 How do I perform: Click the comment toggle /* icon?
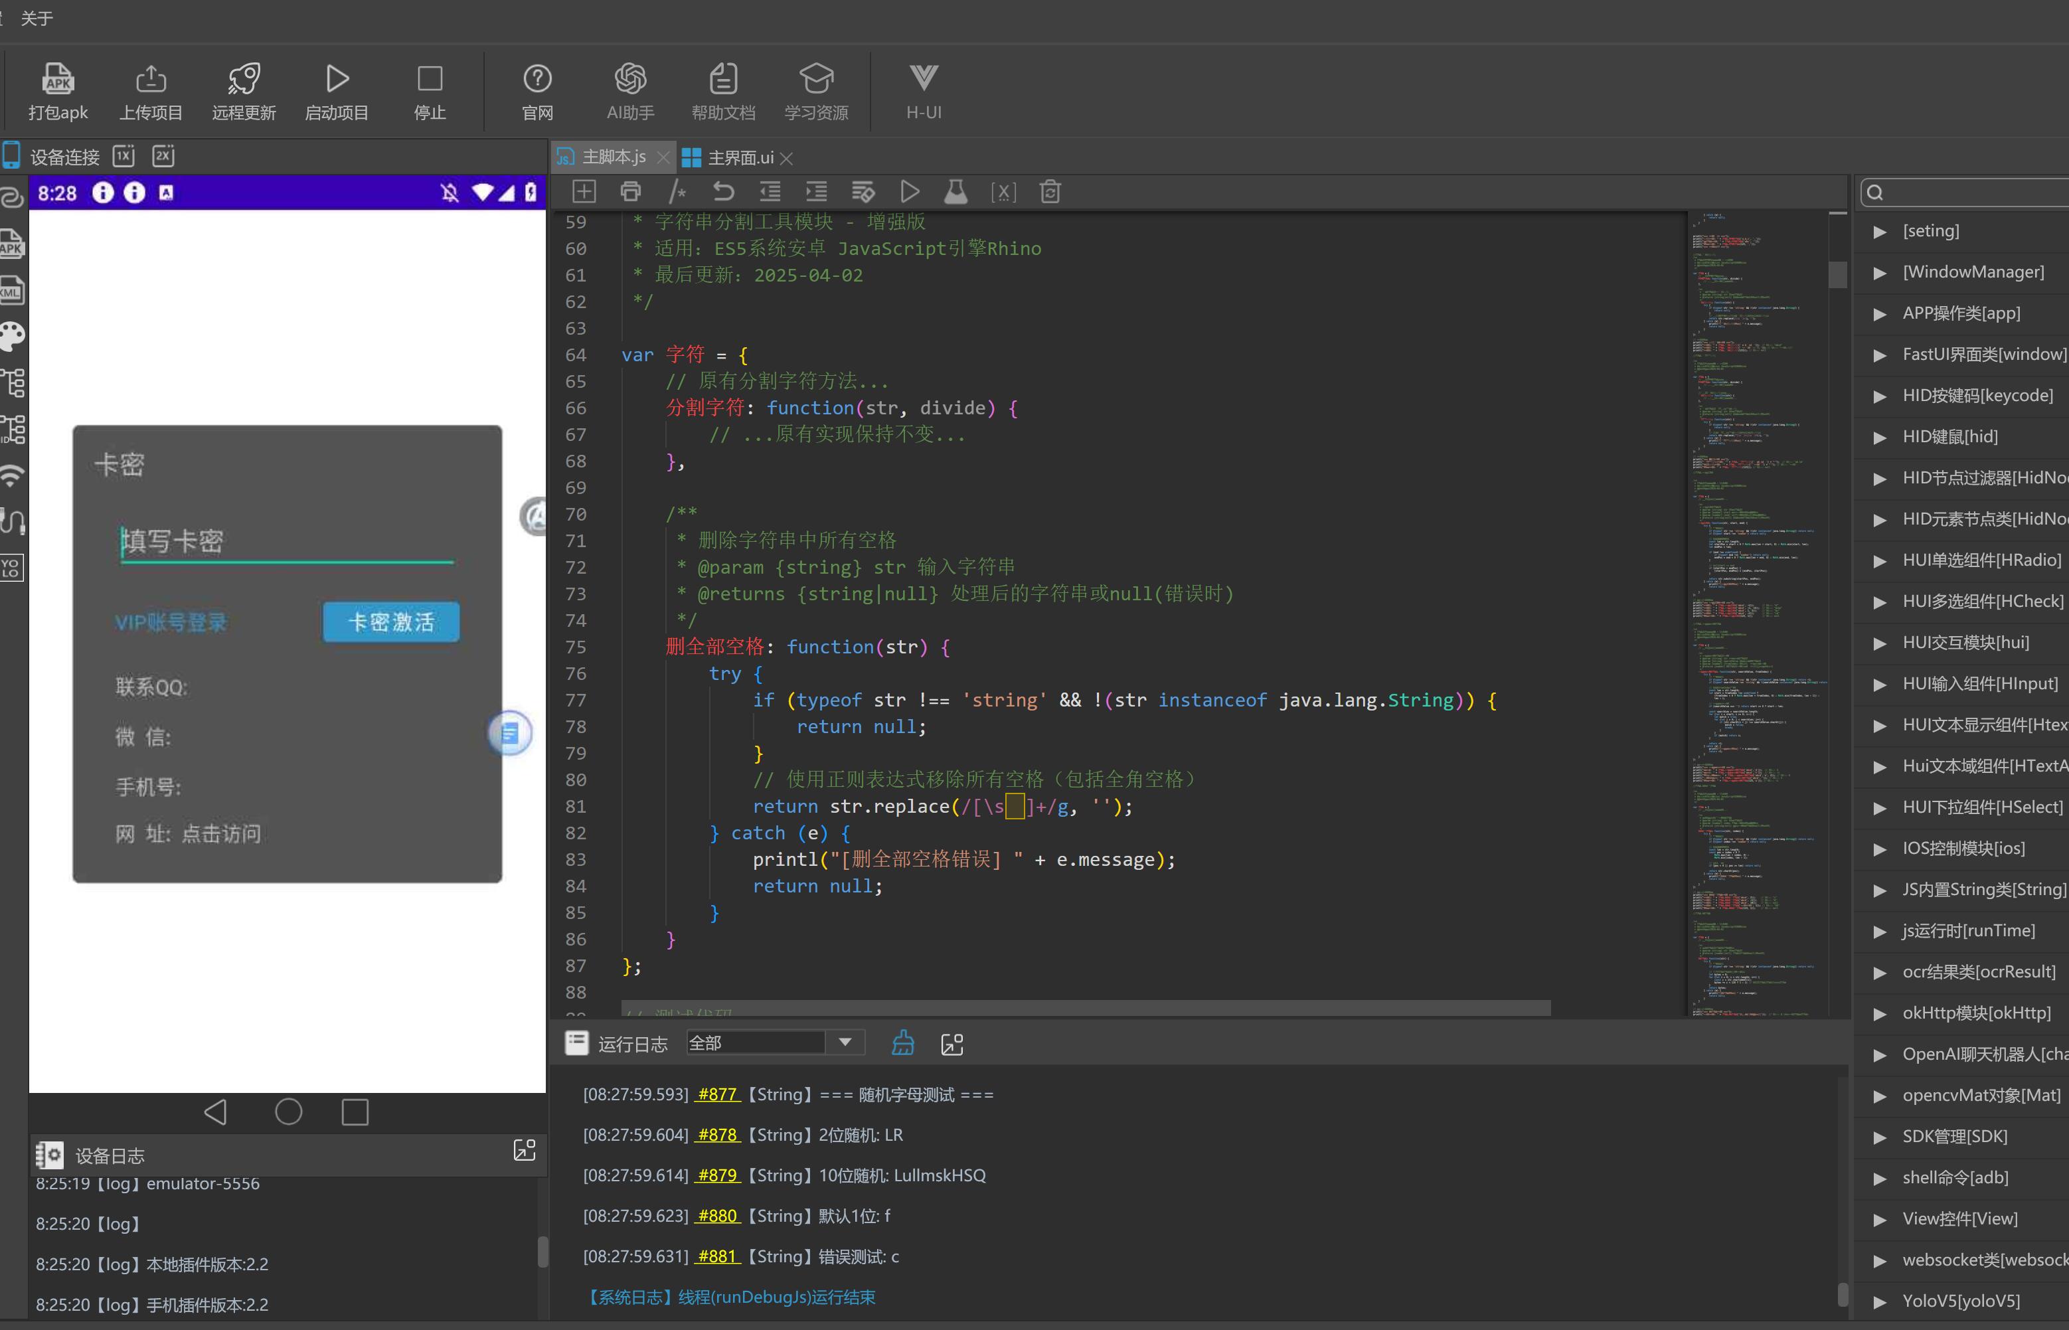pos(677,192)
